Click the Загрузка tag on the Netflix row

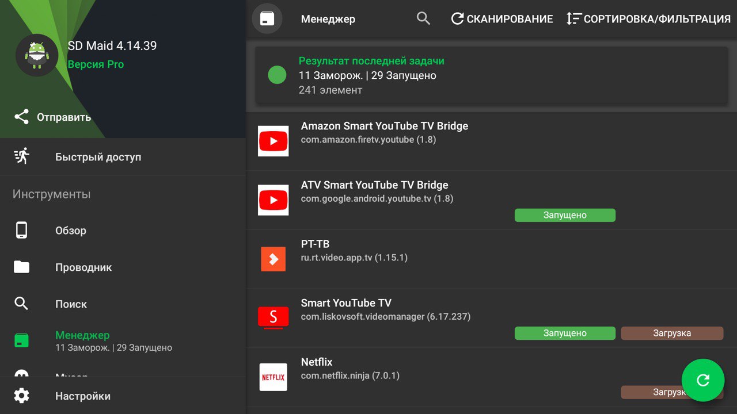pyautogui.click(x=672, y=392)
